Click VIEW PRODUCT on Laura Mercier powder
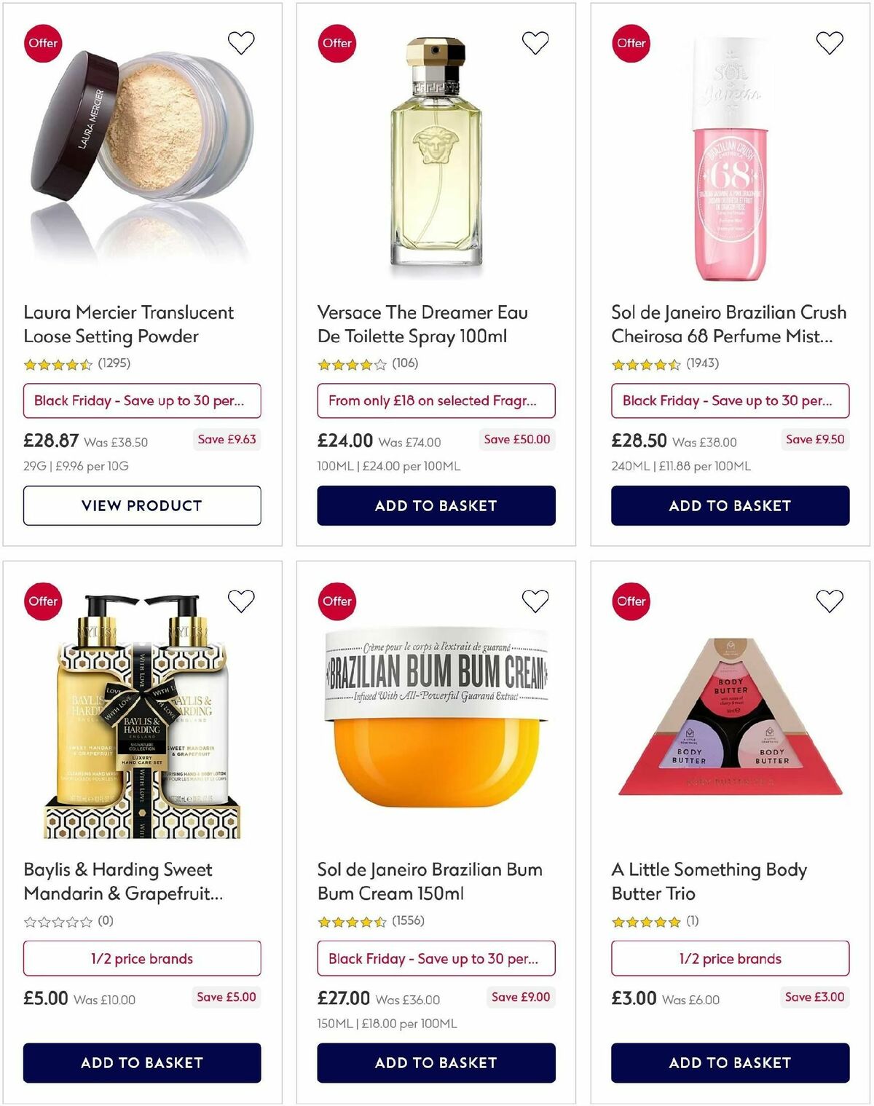Viewport: 874px width, 1106px height. pyautogui.click(x=142, y=505)
